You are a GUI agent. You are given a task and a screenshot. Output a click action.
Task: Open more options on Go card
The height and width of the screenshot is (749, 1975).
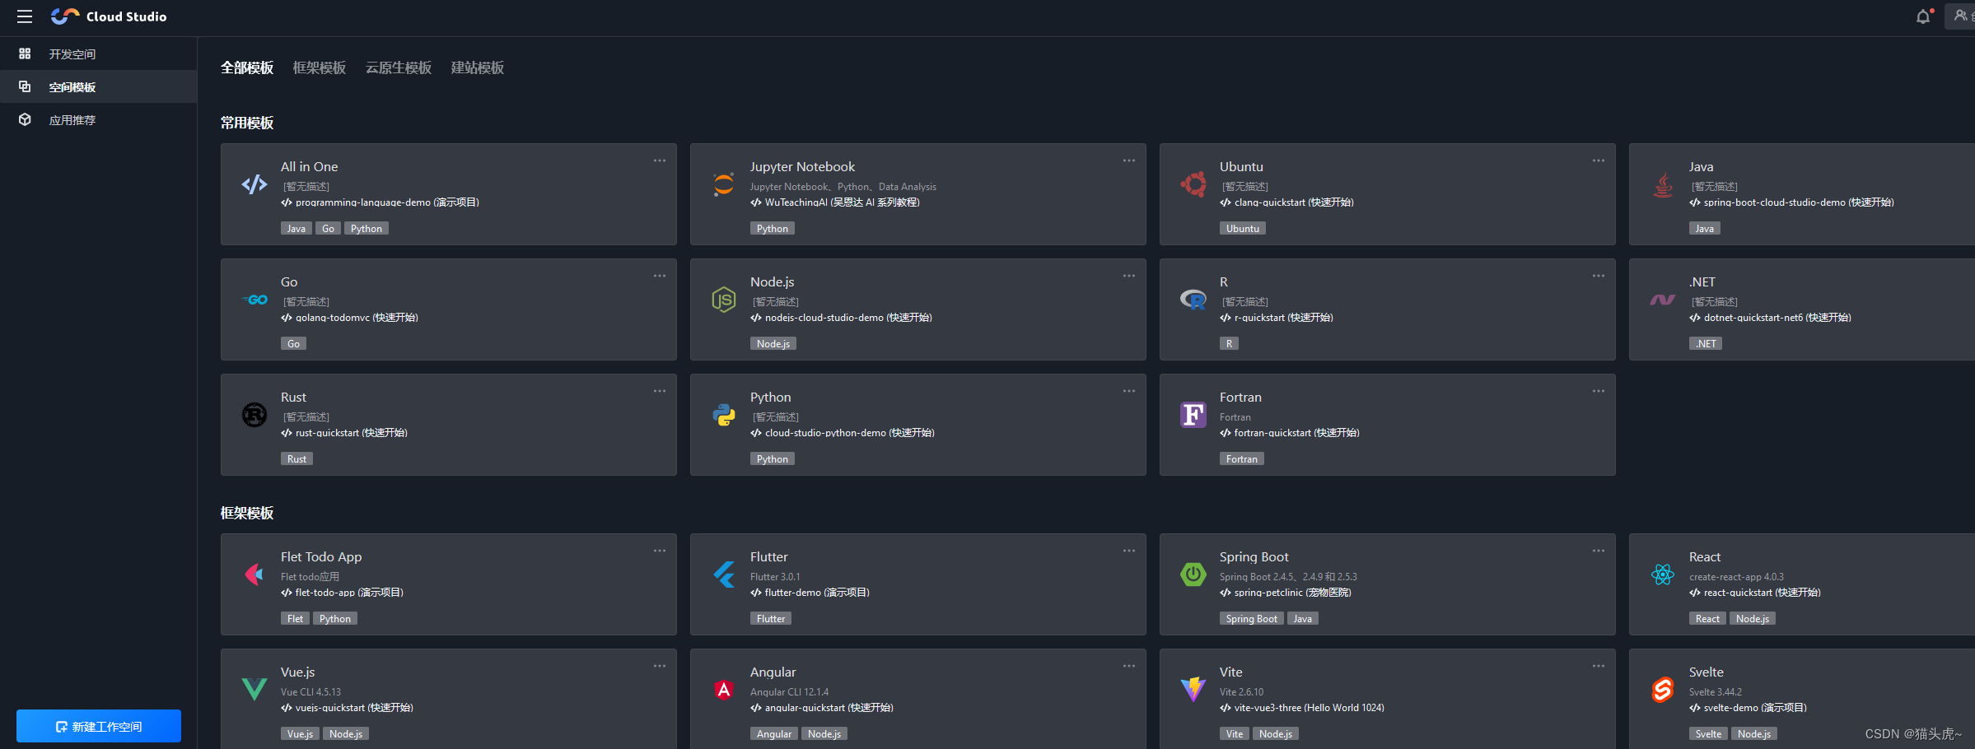(660, 276)
